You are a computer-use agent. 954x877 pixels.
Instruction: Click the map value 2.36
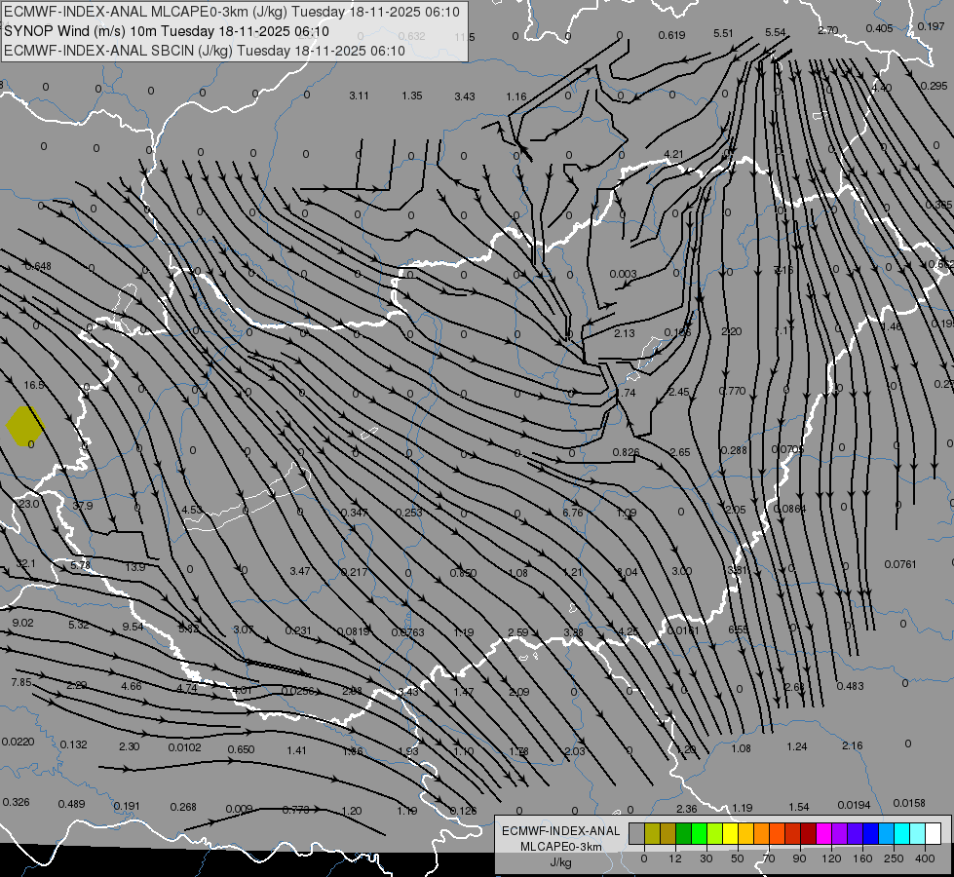(687, 809)
